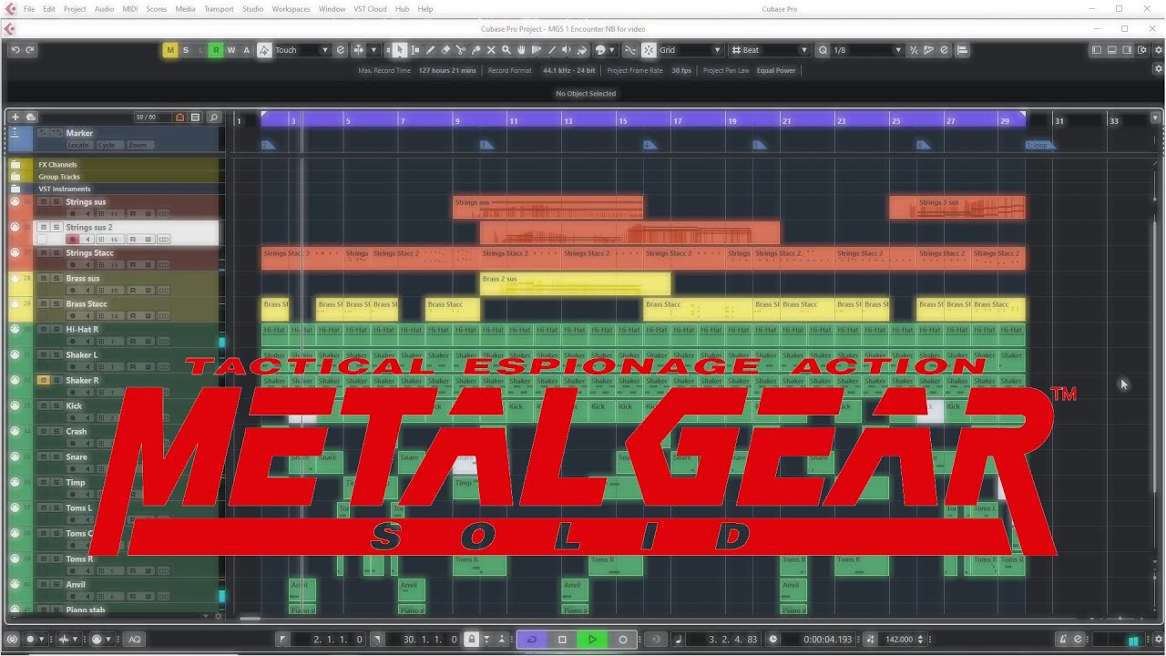Click marker 3 on the marker track
This screenshot has width=1166, height=656.
486,145
